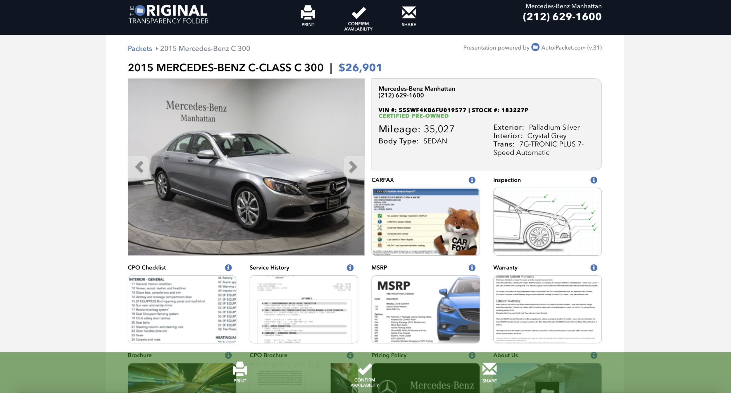This screenshot has height=393, width=731.
Task: Open the Brochure thumbnail
Action: tap(182, 378)
